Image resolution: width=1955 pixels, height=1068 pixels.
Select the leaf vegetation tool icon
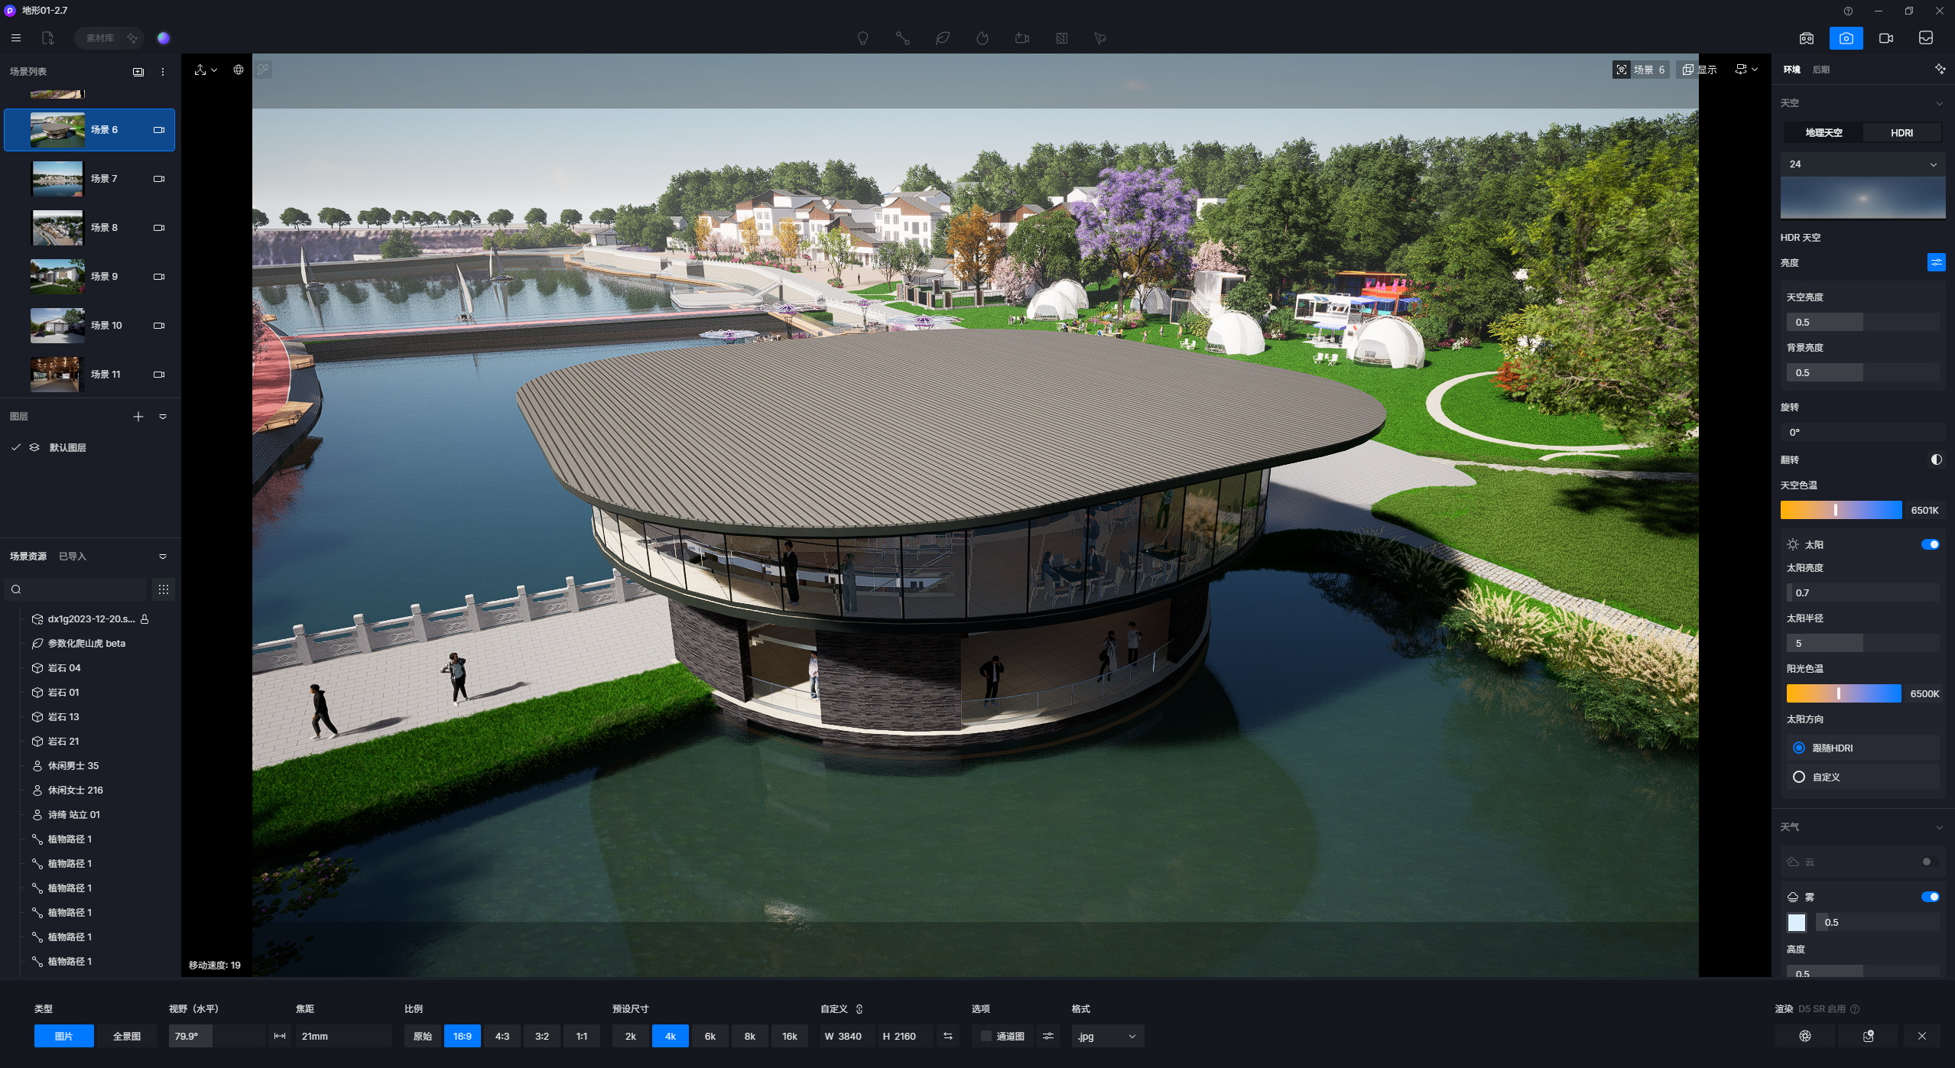coord(942,38)
